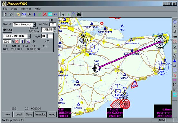This screenshot has height=123, width=178.
Task: Click the blue info icon in leg panel
Action: pos(23,42)
